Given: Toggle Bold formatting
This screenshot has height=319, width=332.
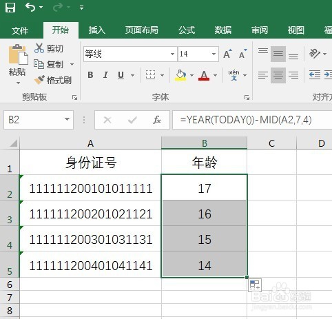Looking at the screenshot, I should (90, 75).
